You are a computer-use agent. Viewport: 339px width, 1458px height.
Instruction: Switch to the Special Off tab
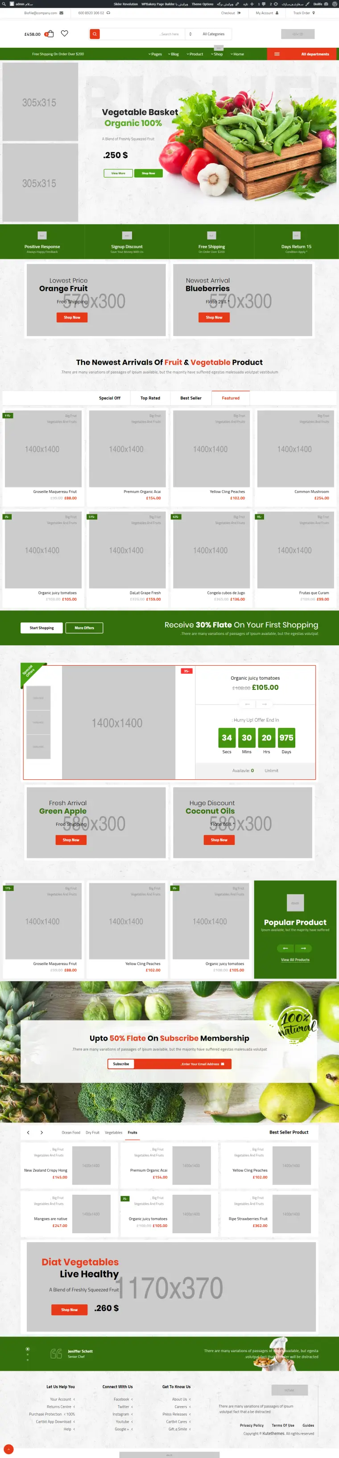[x=110, y=398]
